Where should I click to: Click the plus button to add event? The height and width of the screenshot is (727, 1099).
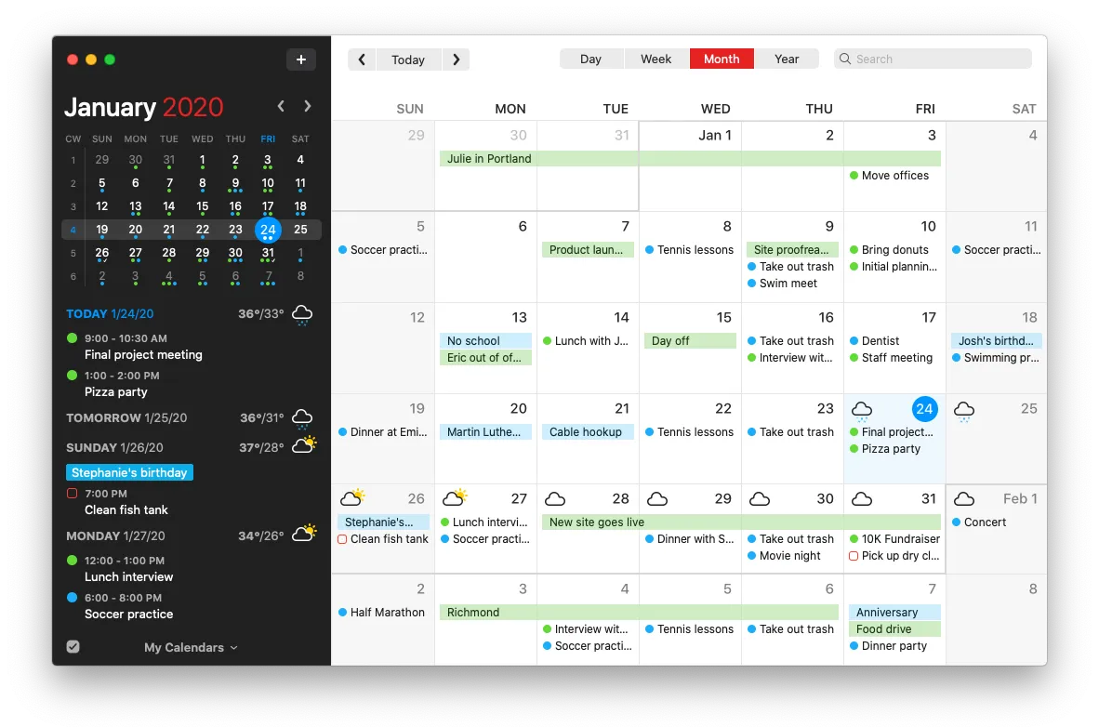300,59
